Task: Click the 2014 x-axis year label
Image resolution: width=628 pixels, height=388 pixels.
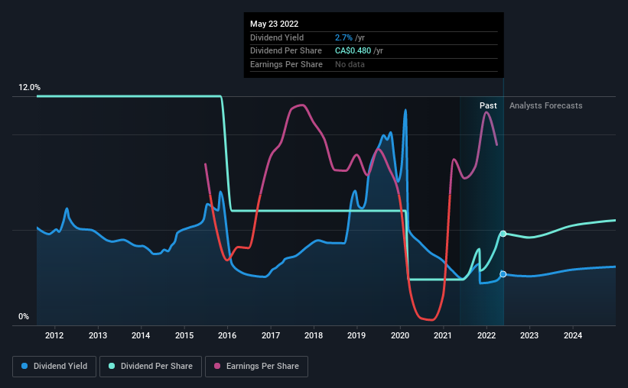Action: click(x=141, y=335)
